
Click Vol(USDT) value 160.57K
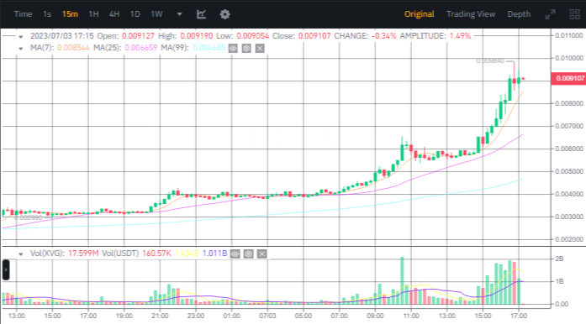pyautogui.click(x=156, y=253)
